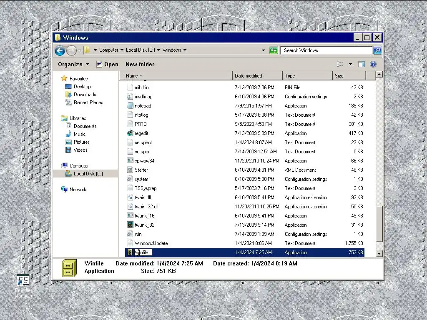Viewport: 427px width, 320px height.
Task: Select the mib.bin file icon
Action: click(x=130, y=87)
